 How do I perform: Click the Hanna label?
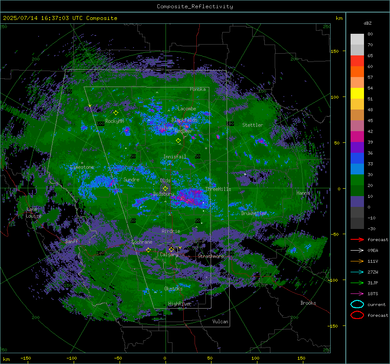(303, 193)
